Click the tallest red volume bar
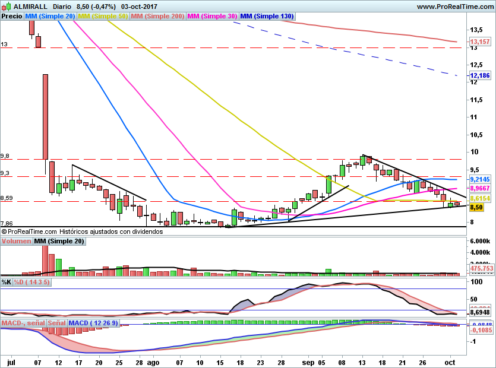The height and width of the screenshot is (368, 496). coord(45,260)
